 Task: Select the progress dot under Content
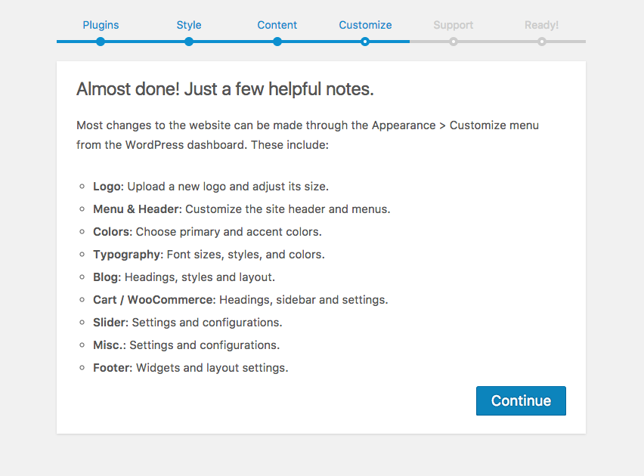(277, 42)
